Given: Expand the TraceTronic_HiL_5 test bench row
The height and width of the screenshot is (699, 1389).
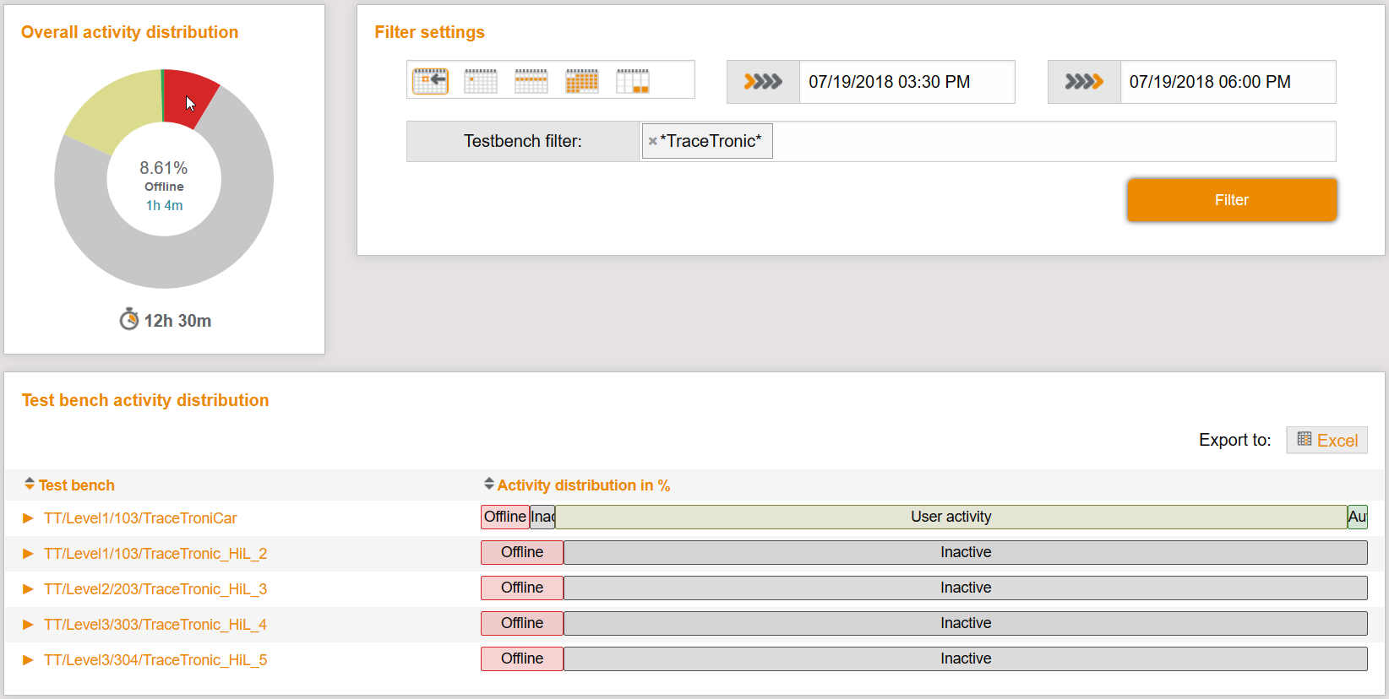Looking at the screenshot, I should tap(28, 660).
